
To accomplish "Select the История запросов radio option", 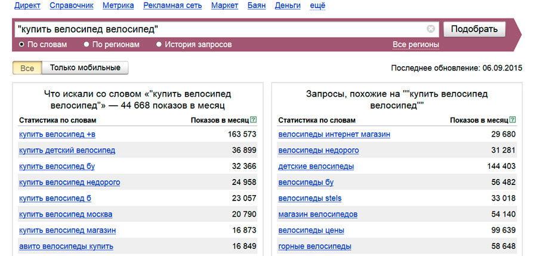I will point(159,45).
